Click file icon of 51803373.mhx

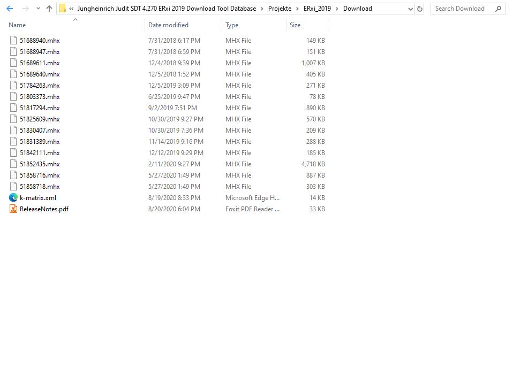pyautogui.click(x=13, y=96)
